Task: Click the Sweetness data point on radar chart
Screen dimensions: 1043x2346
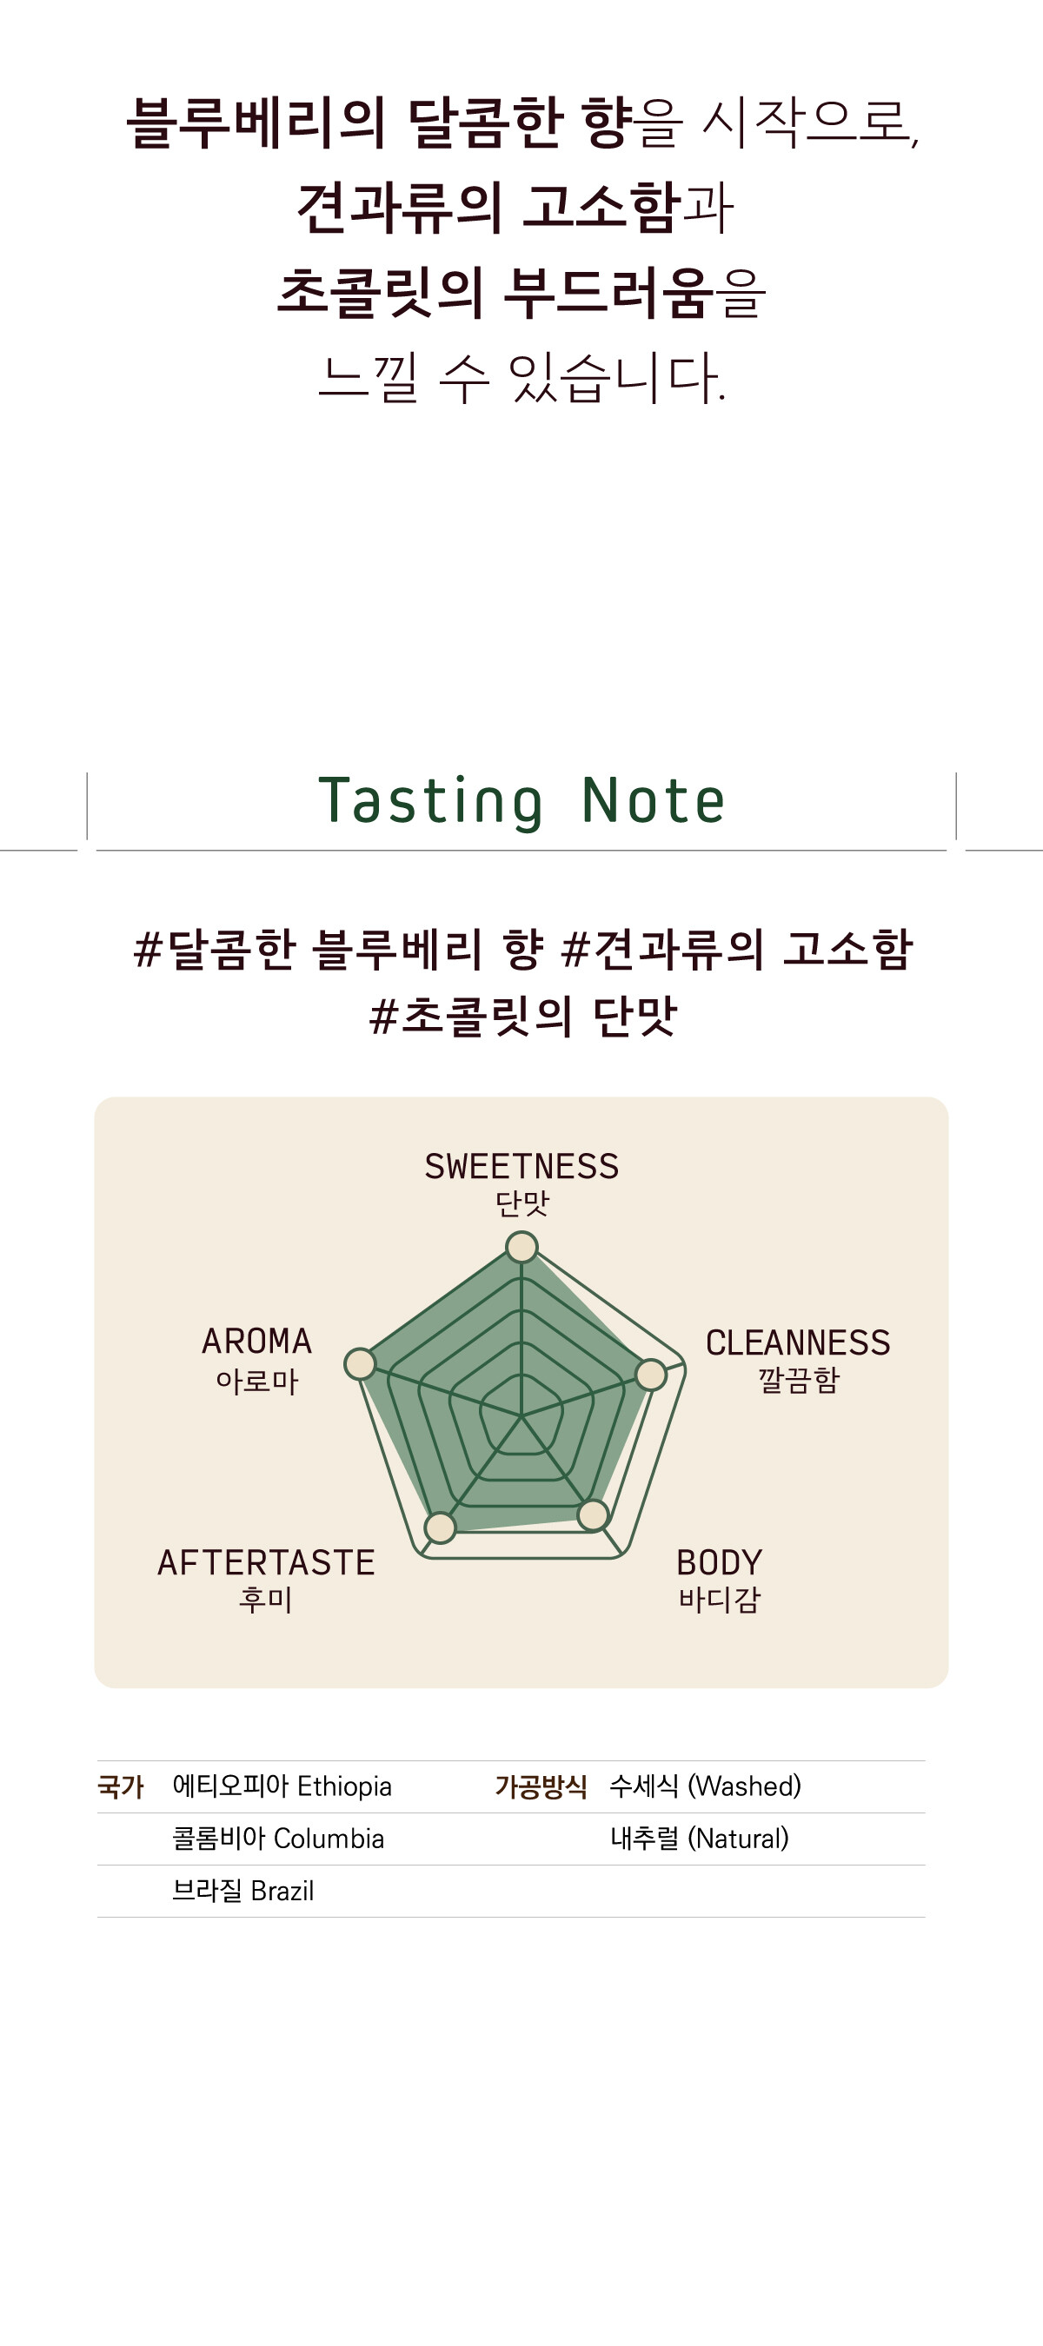Action: click(x=522, y=1247)
